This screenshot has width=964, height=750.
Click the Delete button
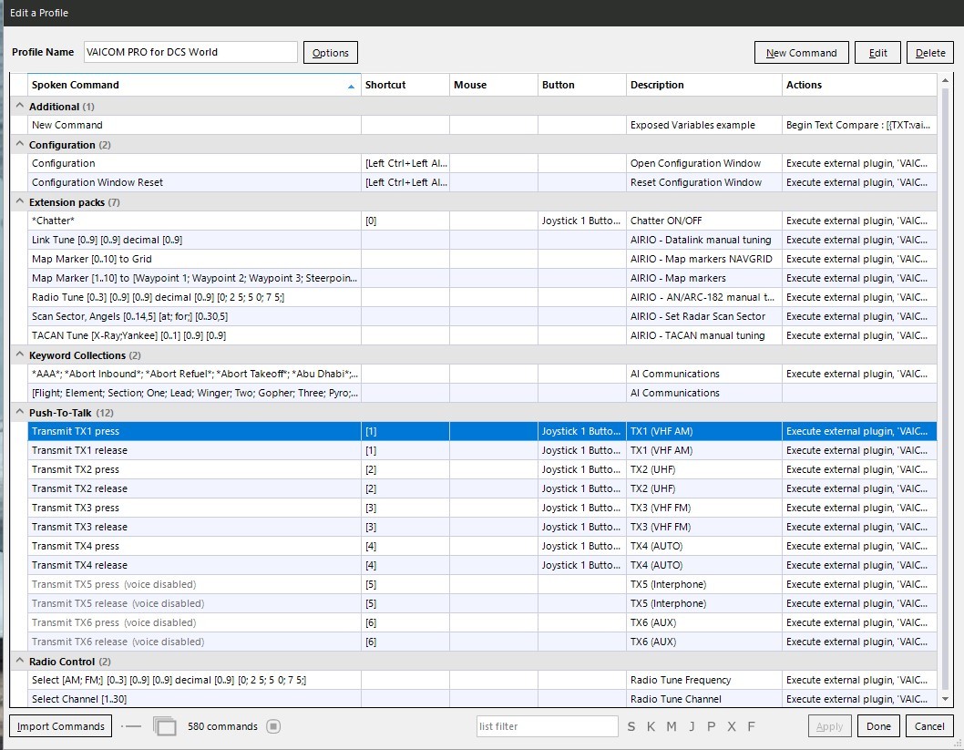pos(930,52)
